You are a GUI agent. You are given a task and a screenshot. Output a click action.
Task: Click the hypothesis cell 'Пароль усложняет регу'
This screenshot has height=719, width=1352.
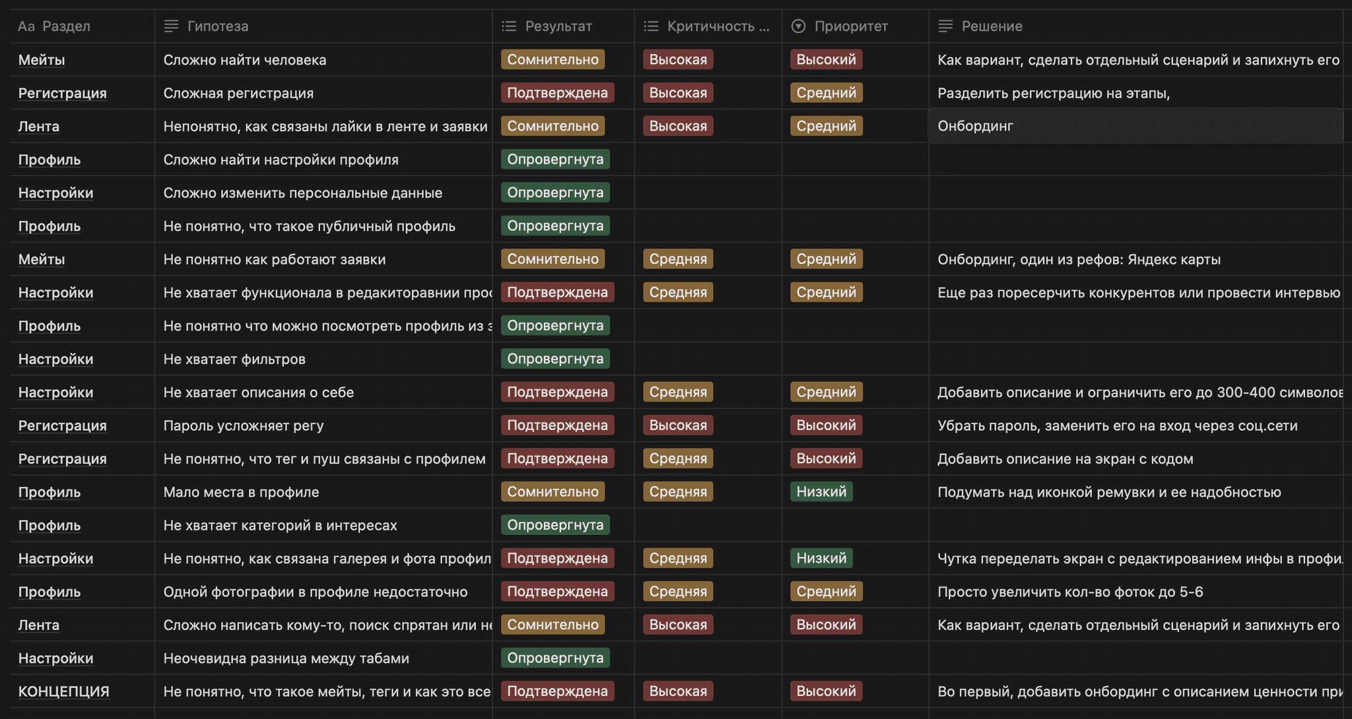pos(244,425)
